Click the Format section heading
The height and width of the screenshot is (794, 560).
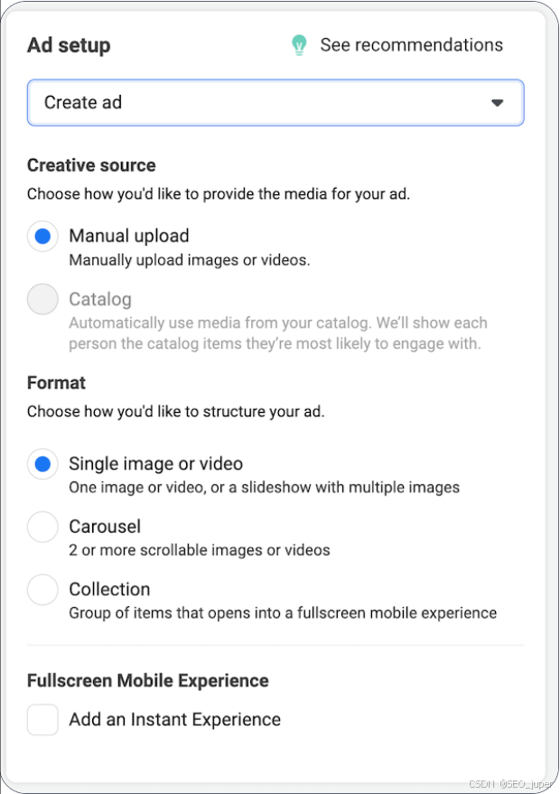(56, 383)
